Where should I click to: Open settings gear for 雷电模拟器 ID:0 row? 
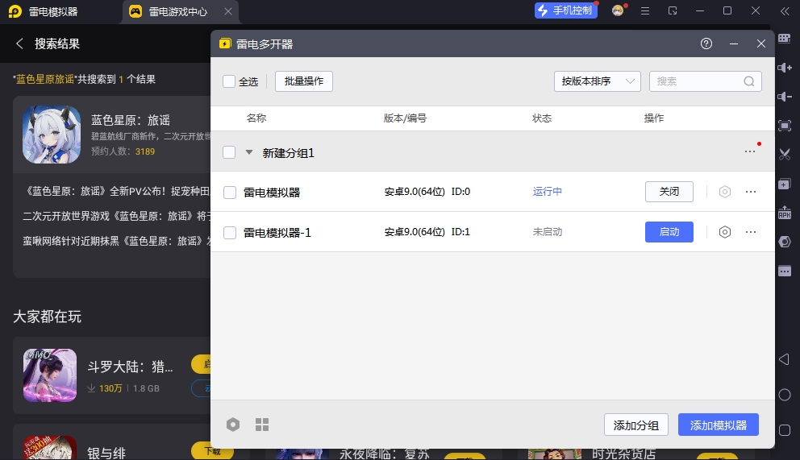724,192
